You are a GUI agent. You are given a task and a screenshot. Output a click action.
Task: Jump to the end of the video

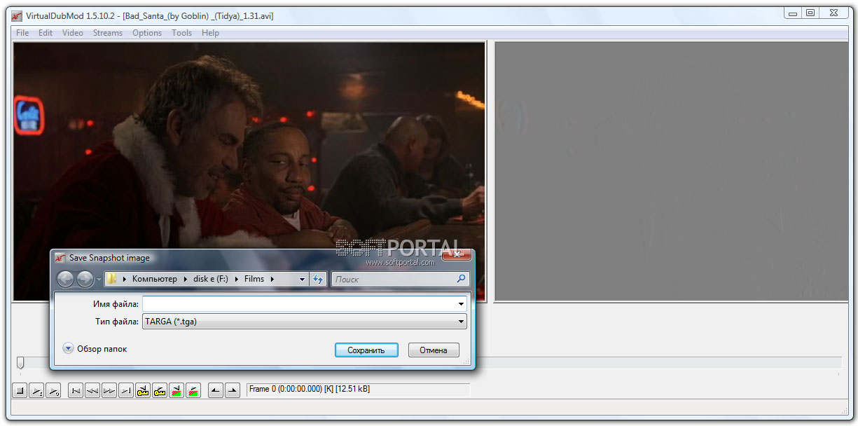(x=126, y=391)
